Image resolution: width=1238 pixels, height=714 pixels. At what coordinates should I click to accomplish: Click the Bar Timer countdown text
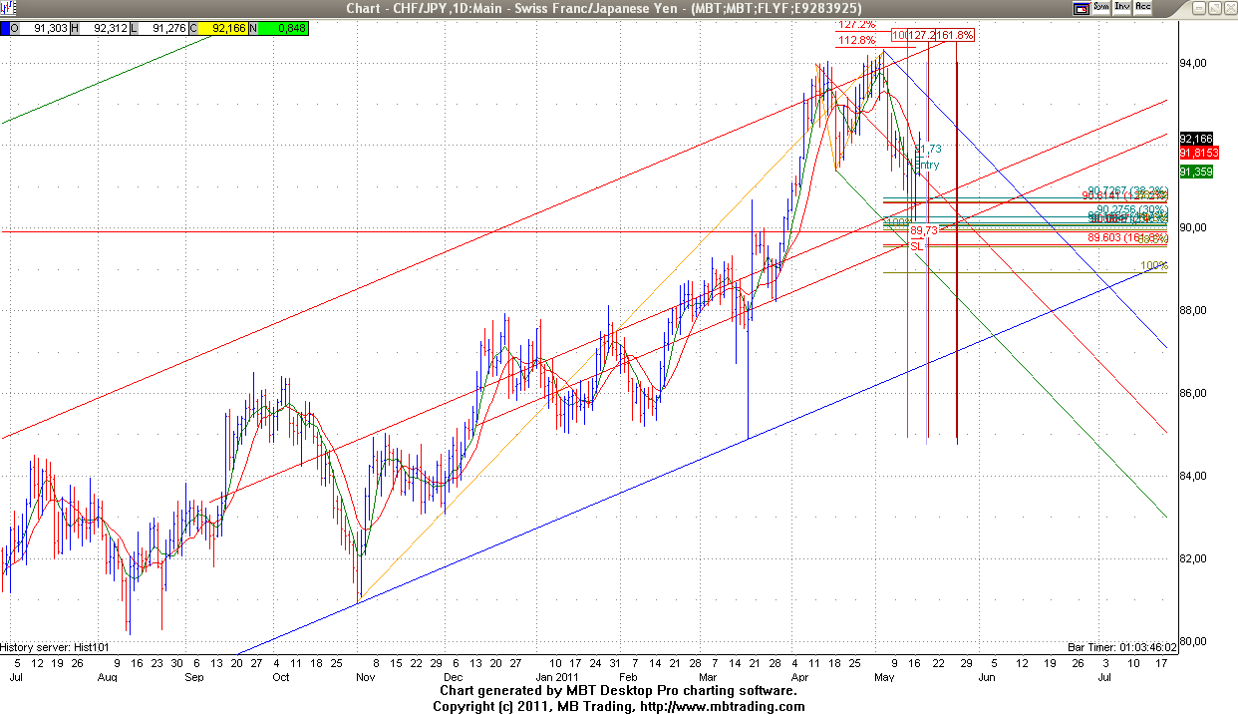(x=1121, y=646)
